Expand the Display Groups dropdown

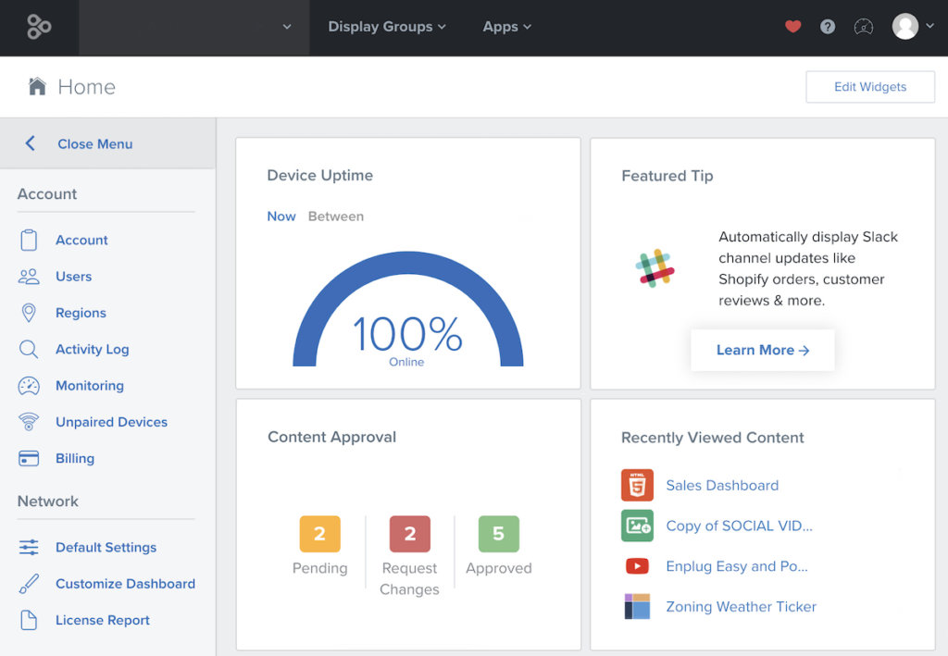point(387,27)
